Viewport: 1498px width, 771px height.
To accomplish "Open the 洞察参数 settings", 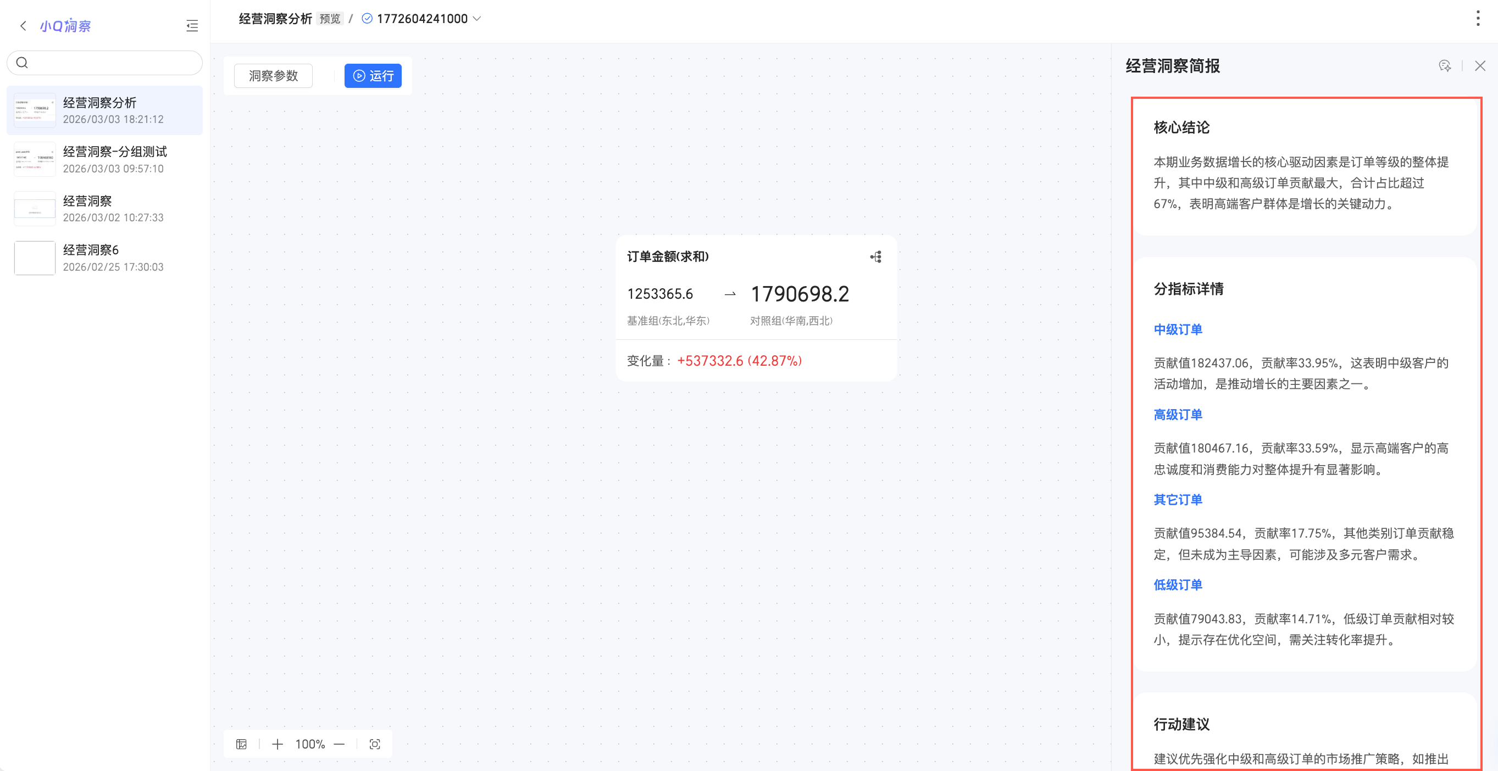I will [x=273, y=76].
